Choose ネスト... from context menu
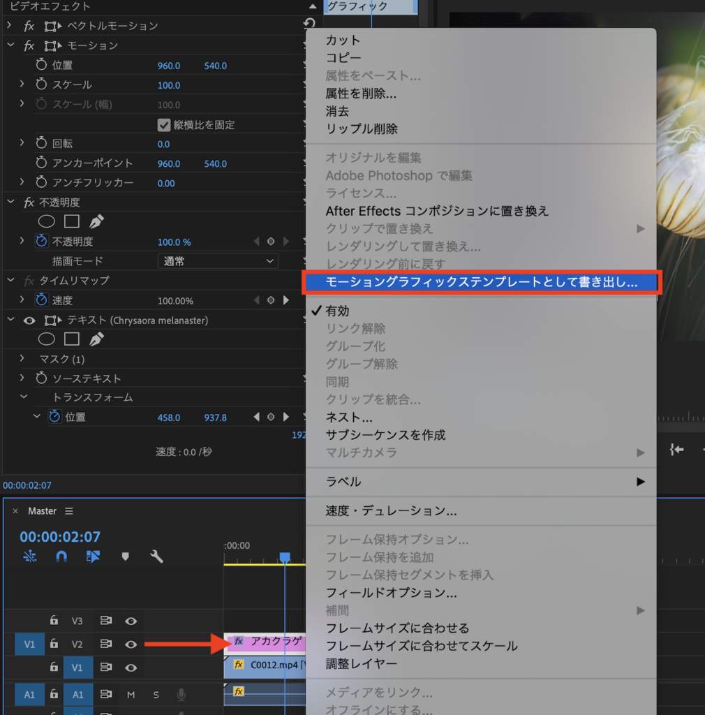705x715 pixels. (481, 418)
